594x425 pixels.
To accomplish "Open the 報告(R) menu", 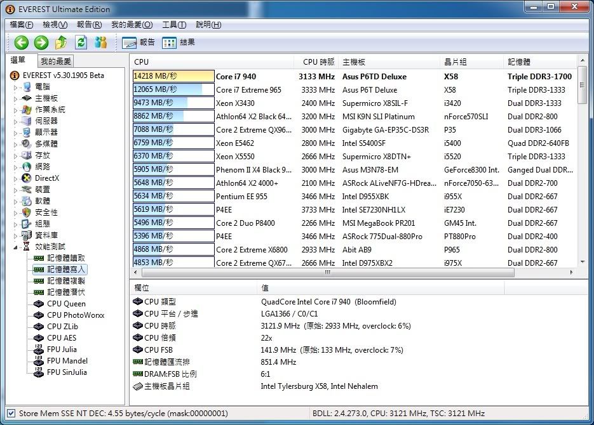I will pyautogui.click(x=90, y=25).
